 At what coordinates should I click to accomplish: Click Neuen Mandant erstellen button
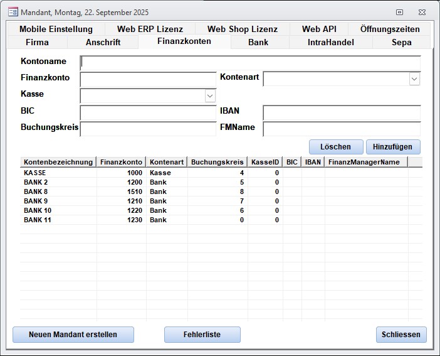73,335
